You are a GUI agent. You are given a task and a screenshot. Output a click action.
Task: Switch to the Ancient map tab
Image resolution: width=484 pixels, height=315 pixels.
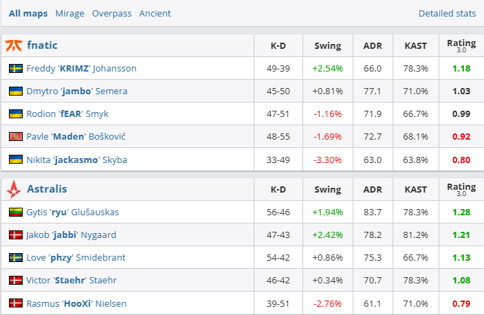[155, 13]
